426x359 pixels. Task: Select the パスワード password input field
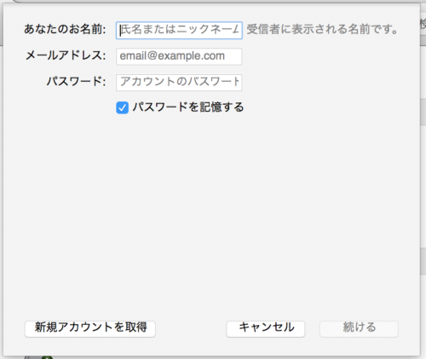click(x=179, y=83)
